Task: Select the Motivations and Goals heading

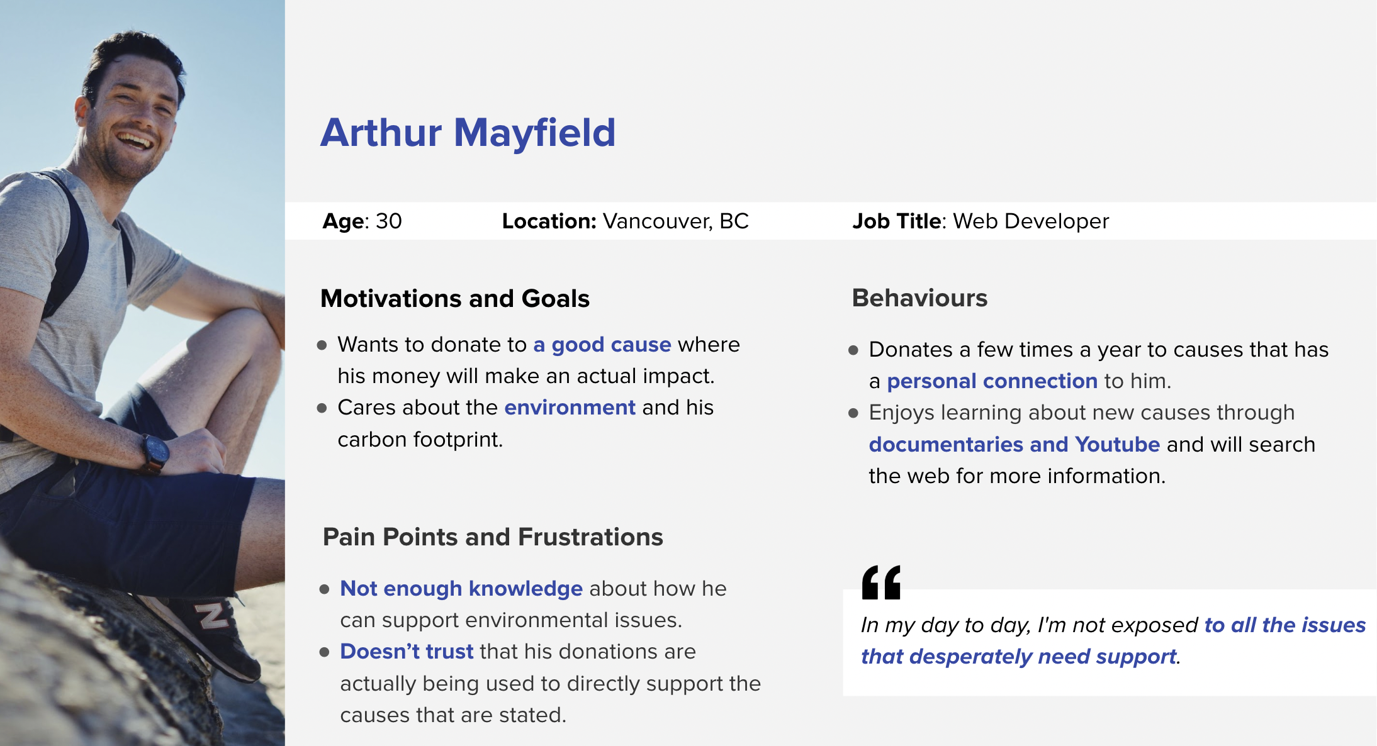Action: (x=455, y=299)
